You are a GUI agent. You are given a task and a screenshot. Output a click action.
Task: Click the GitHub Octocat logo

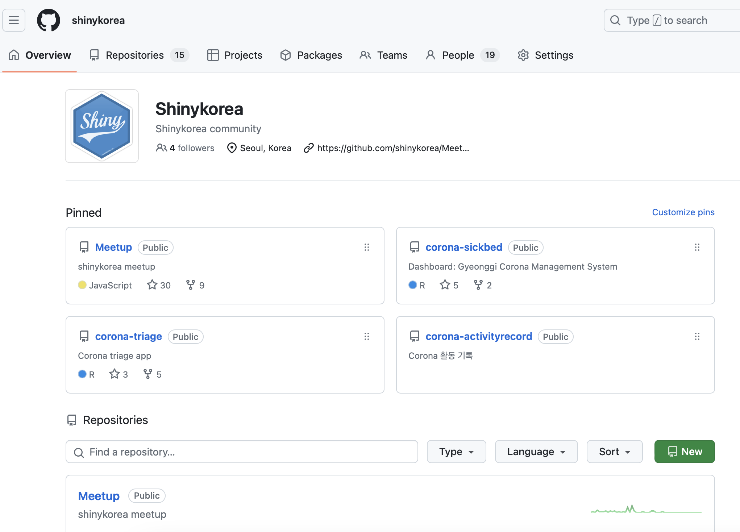pos(49,20)
